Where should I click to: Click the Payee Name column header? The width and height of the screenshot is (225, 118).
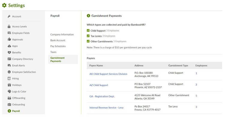[x=96, y=65]
